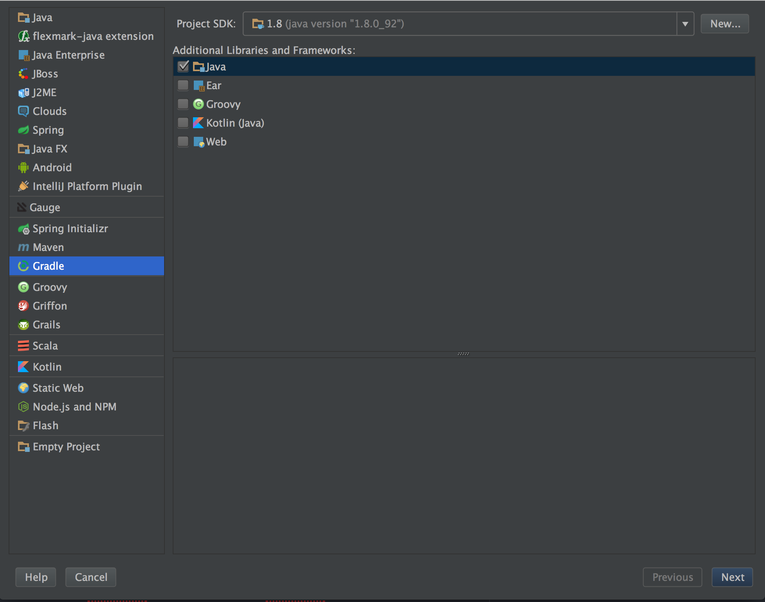The image size is (765, 602).
Task: Click the Clouds icon
Action: click(x=23, y=111)
